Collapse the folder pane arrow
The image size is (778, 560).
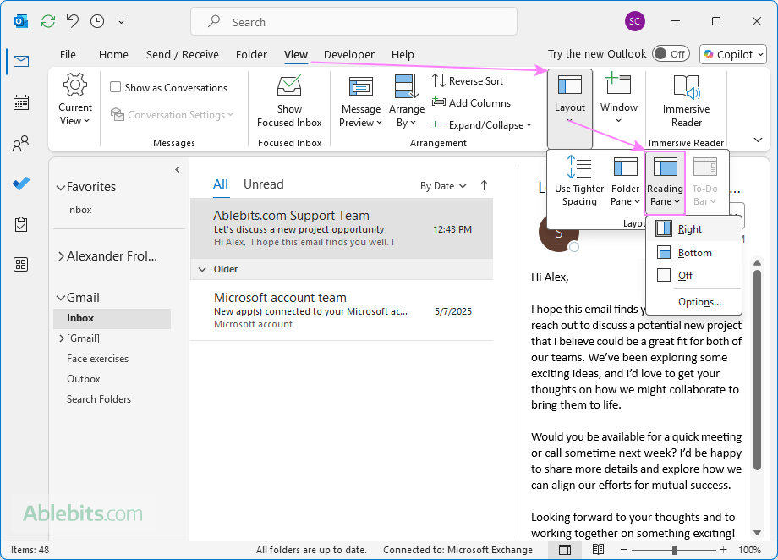(x=177, y=170)
